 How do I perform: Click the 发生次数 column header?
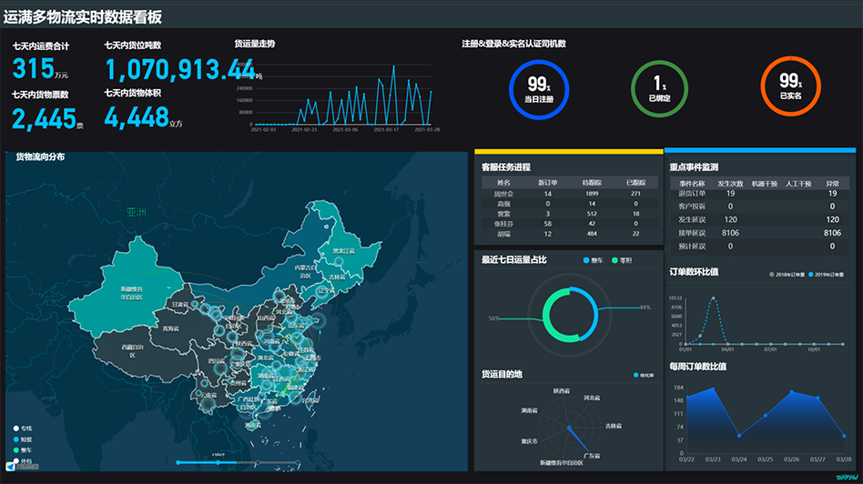(x=731, y=183)
